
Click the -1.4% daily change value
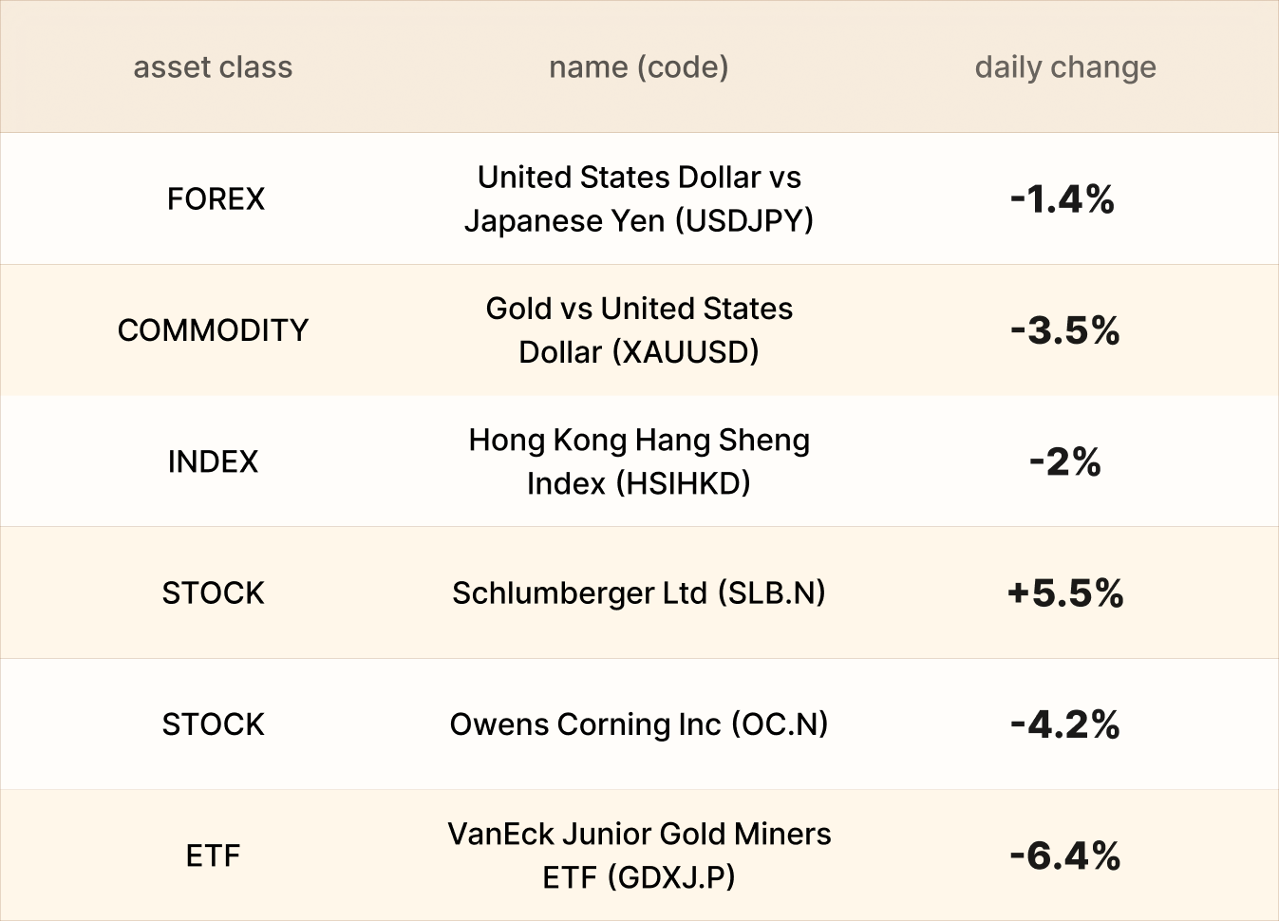coord(1063,198)
